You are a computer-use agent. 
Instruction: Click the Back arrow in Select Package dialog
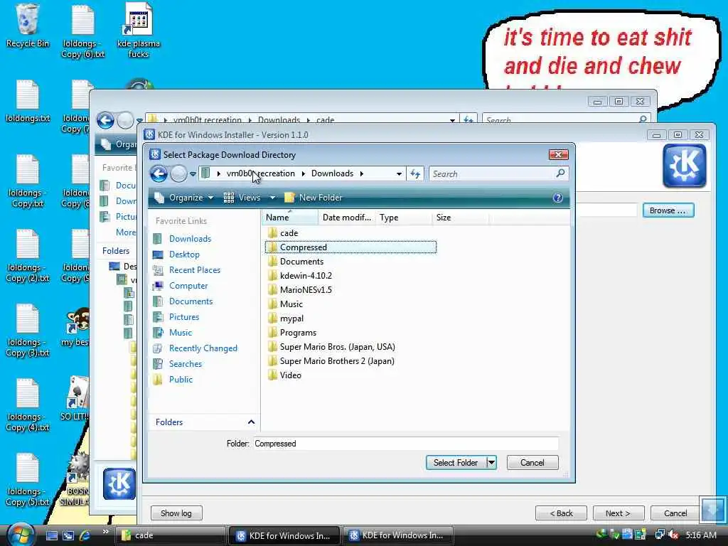pos(159,174)
